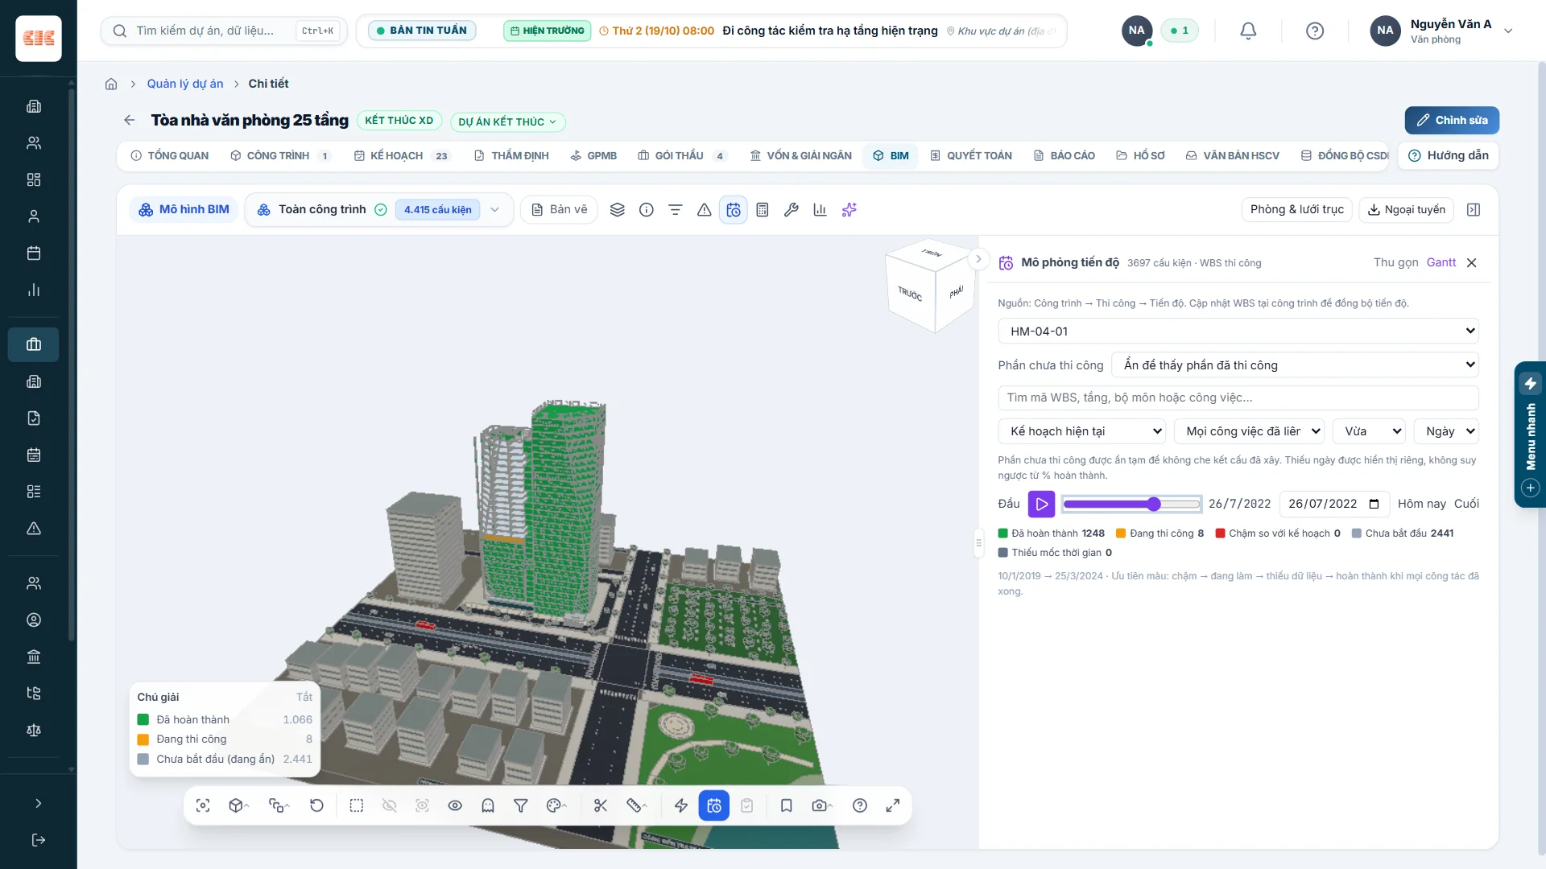Open the warning triangle issues tool
Screen dimensions: 1546x869
tap(704, 210)
